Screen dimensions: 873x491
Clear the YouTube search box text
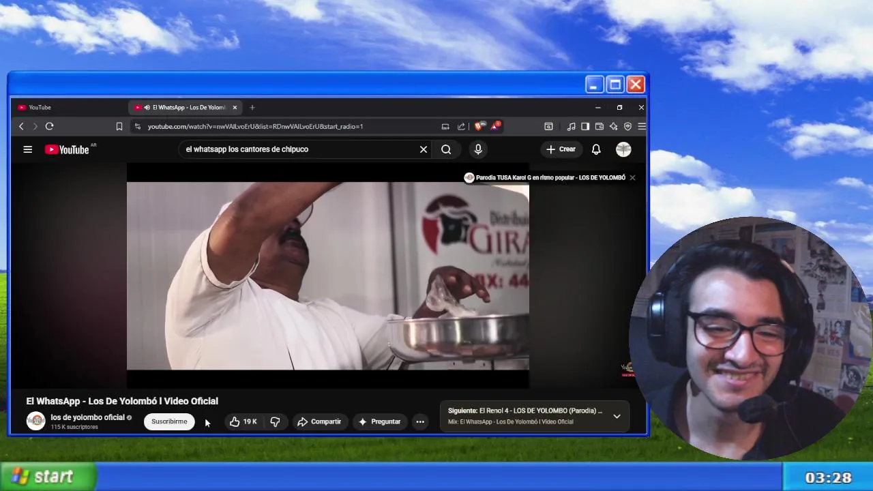pos(424,149)
